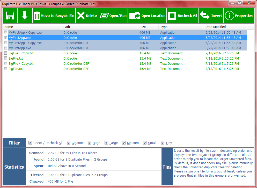Click the window close button
Screen dimensions: 257x188
coord(249,3)
